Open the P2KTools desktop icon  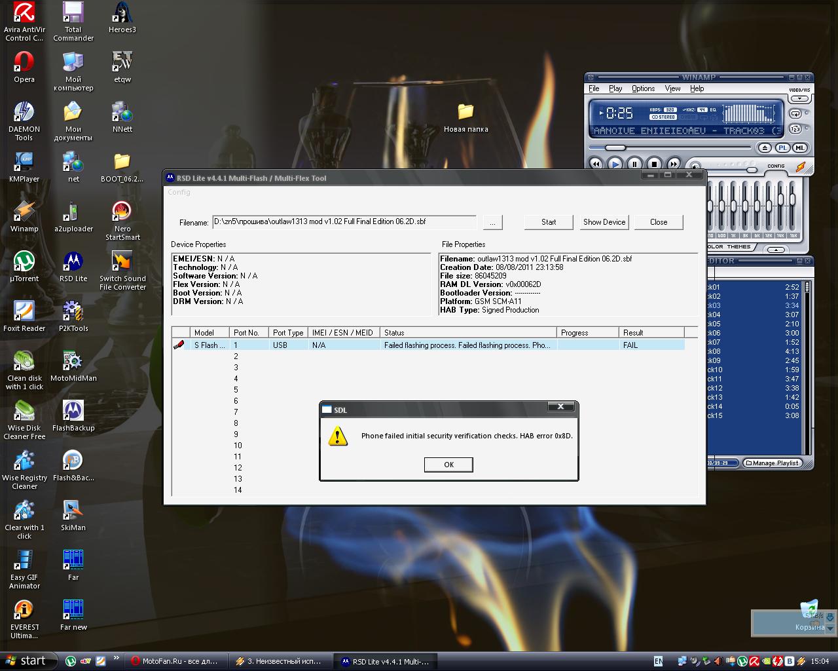(x=73, y=315)
